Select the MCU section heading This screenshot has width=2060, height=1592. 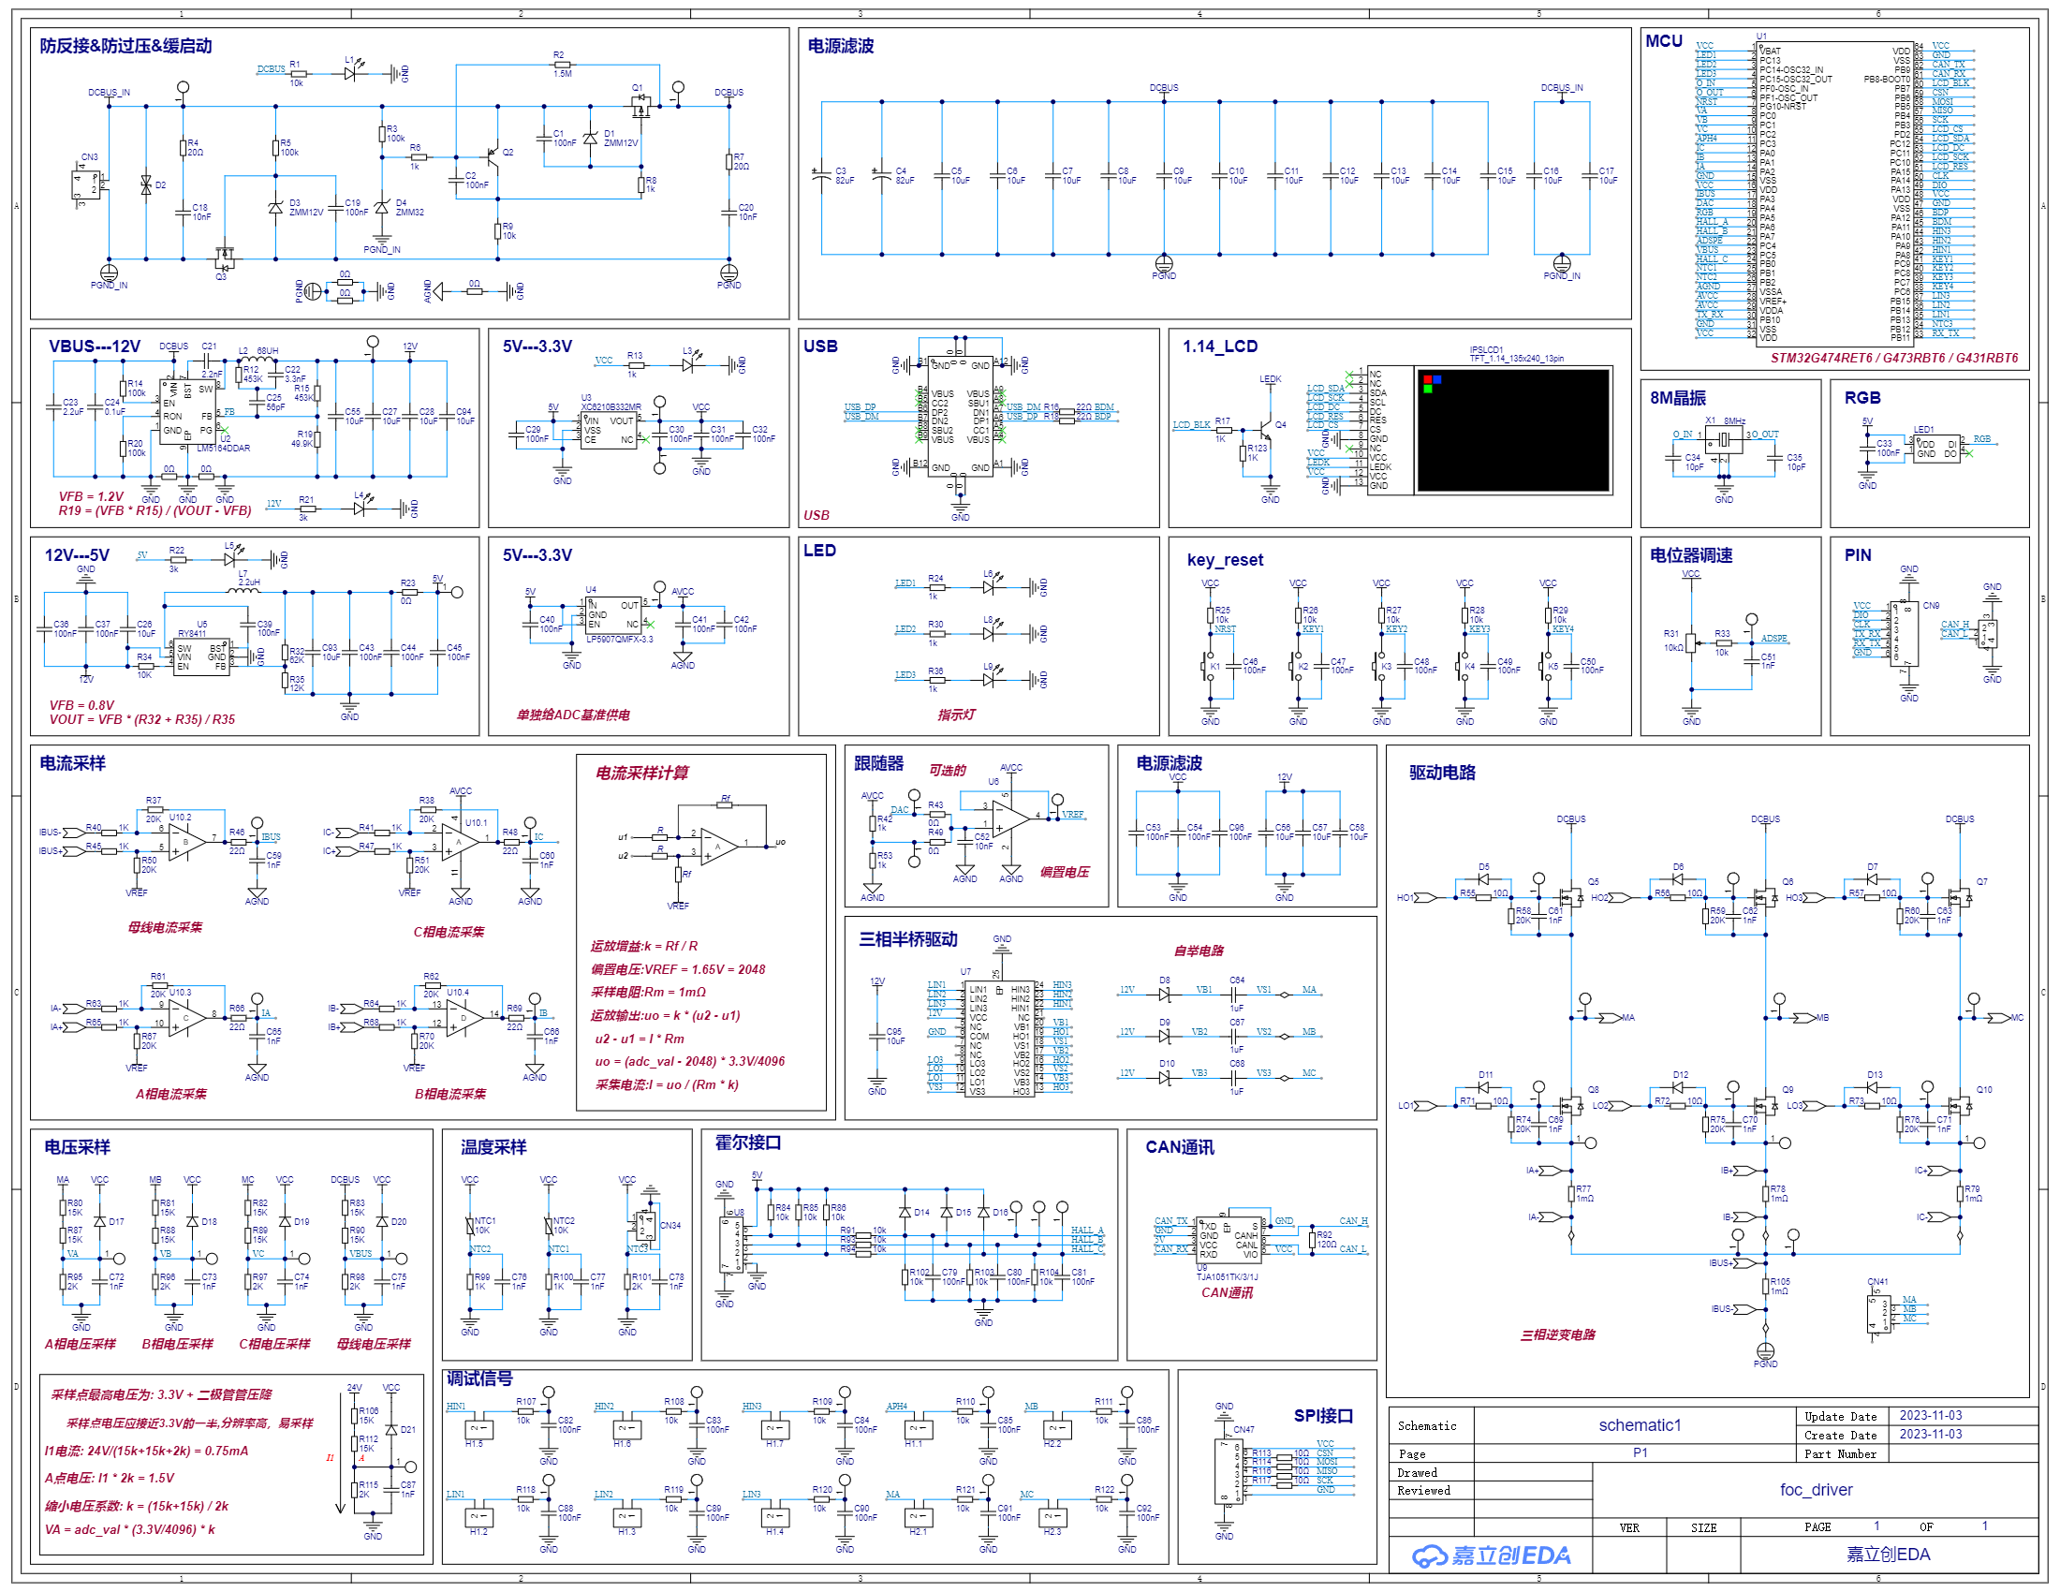[x=1664, y=41]
